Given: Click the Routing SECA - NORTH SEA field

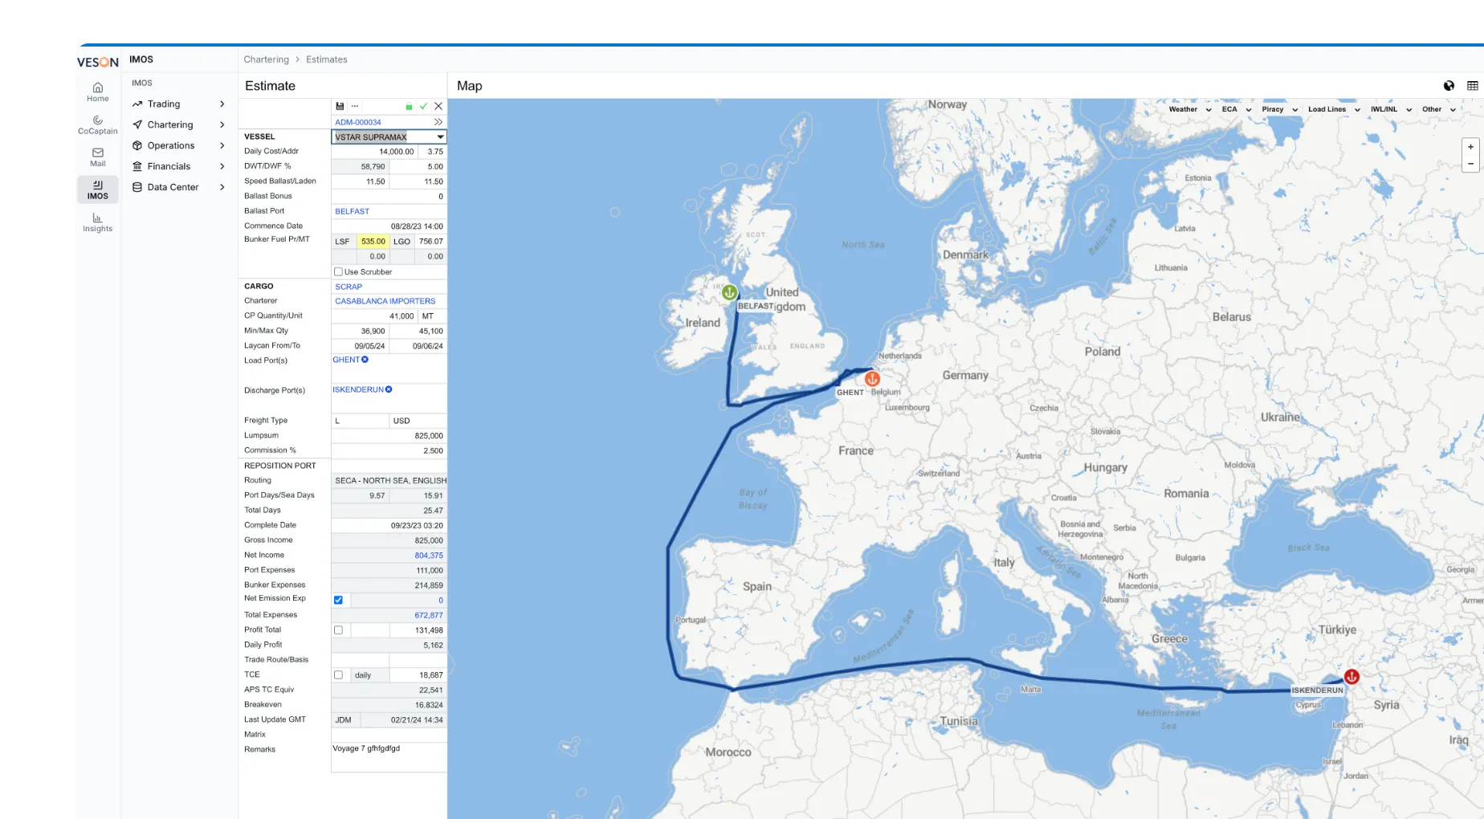Looking at the screenshot, I should (x=389, y=481).
